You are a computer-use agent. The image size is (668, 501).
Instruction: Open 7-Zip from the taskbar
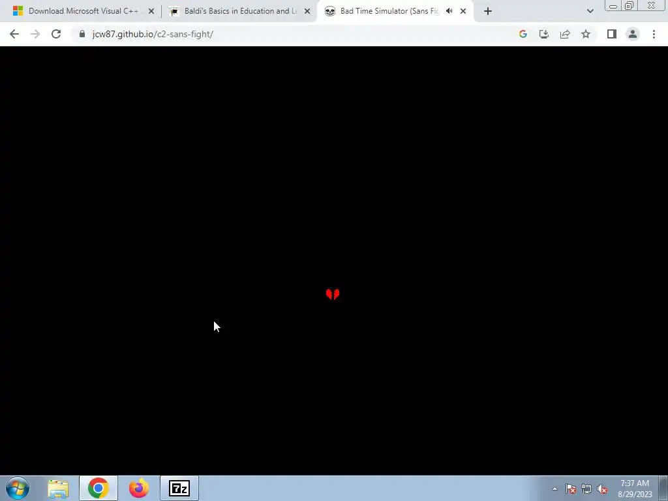click(x=179, y=488)
